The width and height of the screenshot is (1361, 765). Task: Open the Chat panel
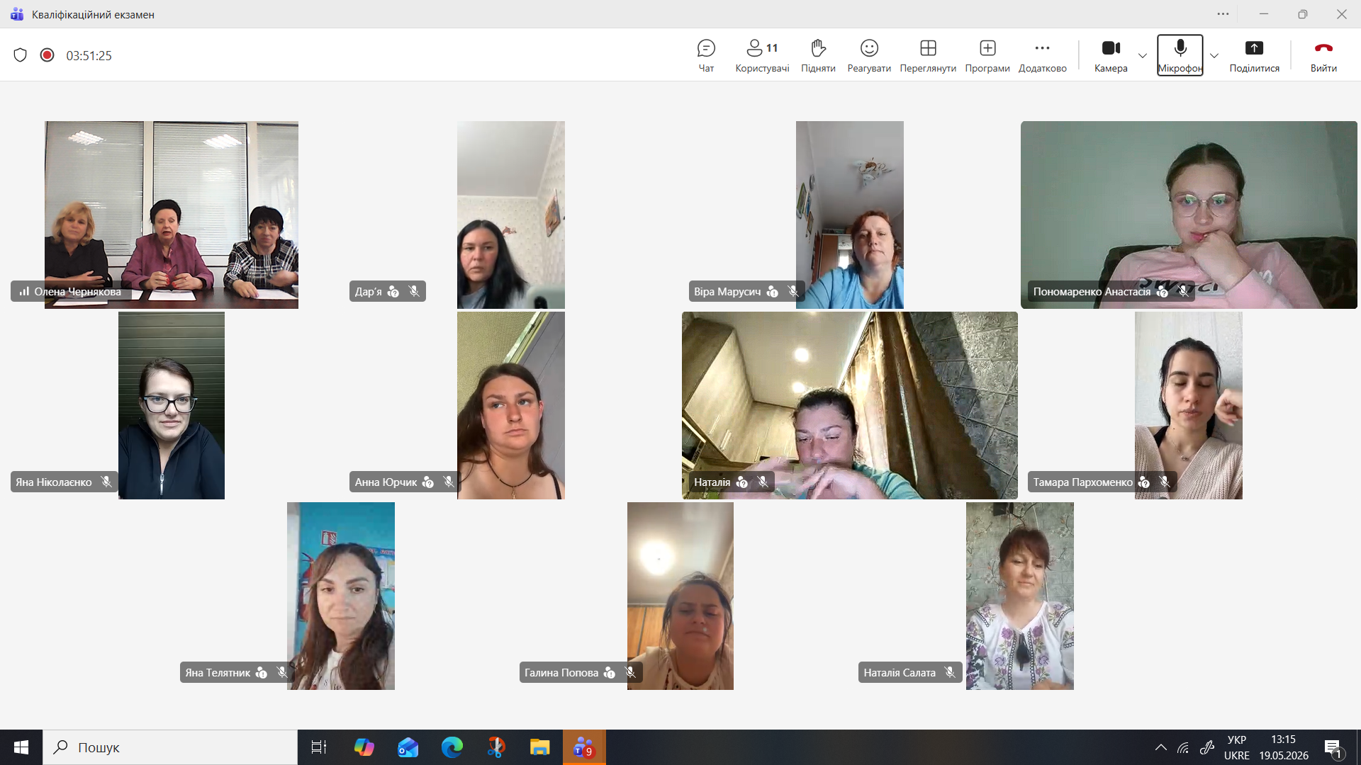point(706,55)
